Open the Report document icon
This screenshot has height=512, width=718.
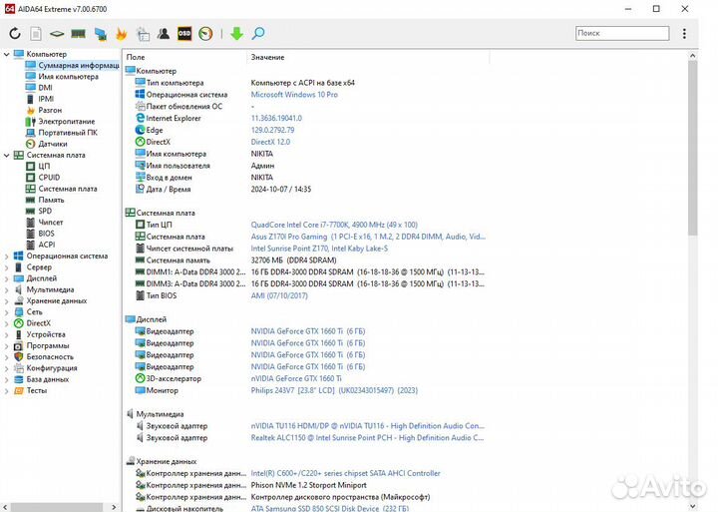[x=35, y=34]
